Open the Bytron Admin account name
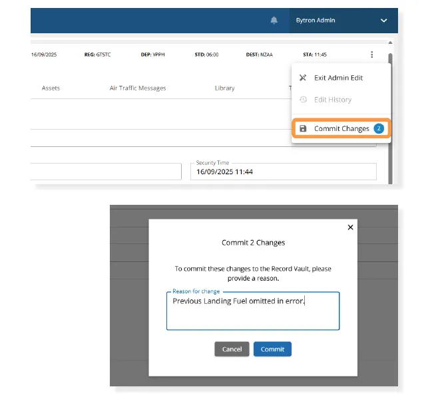 (316, 21)
